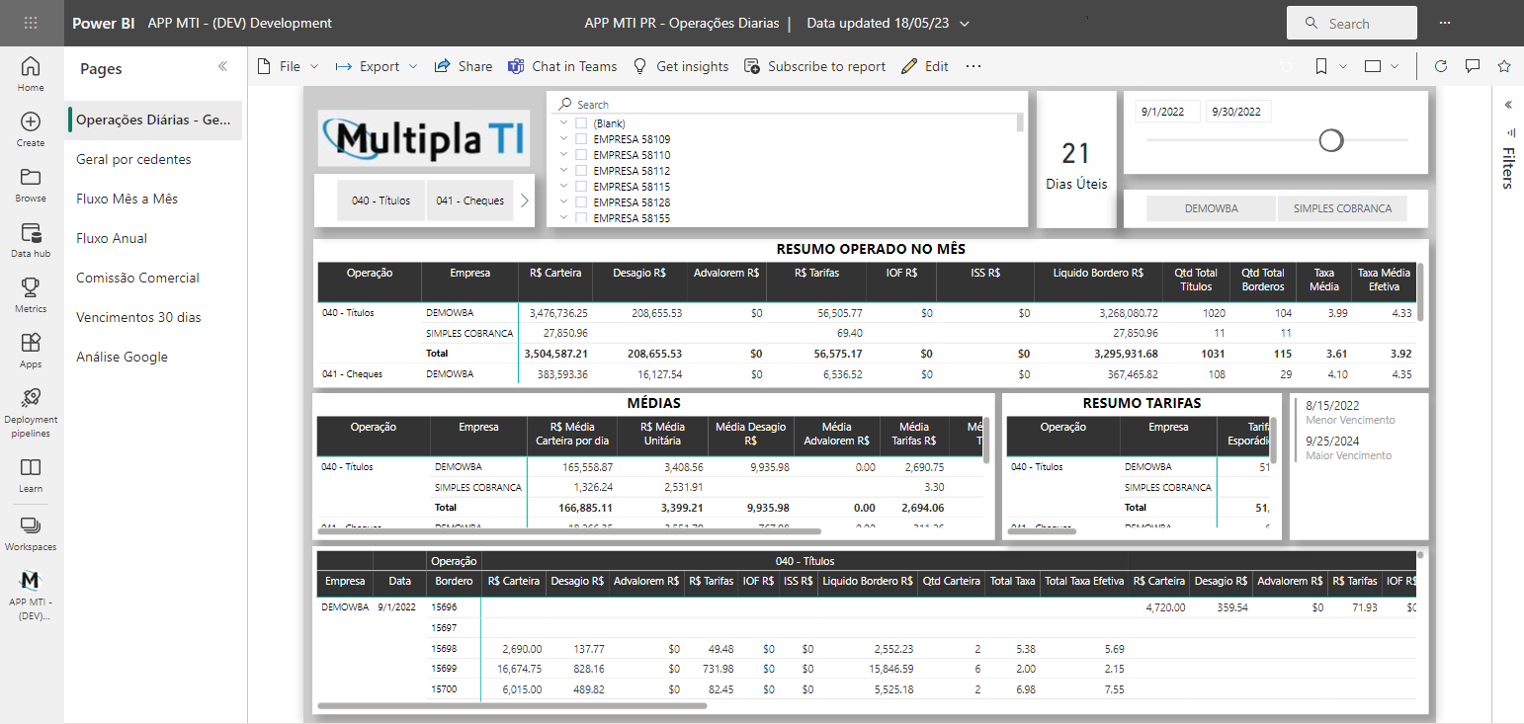Open the app launcher grid
This screenshot has width=1524, height=724.
click(31, 23)
